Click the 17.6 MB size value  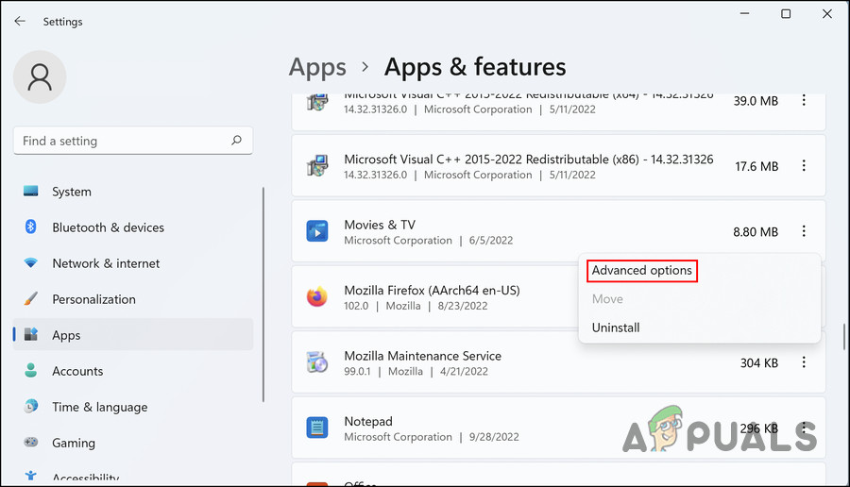click(x=756, y=166)
